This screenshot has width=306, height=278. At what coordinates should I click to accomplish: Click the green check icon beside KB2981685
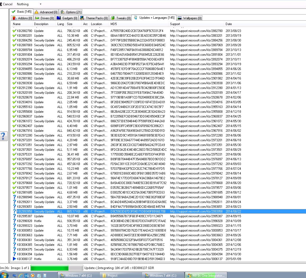pos(14,192)
